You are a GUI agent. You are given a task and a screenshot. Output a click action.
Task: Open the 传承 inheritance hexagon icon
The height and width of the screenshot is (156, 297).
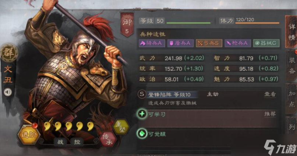[108, 139]
